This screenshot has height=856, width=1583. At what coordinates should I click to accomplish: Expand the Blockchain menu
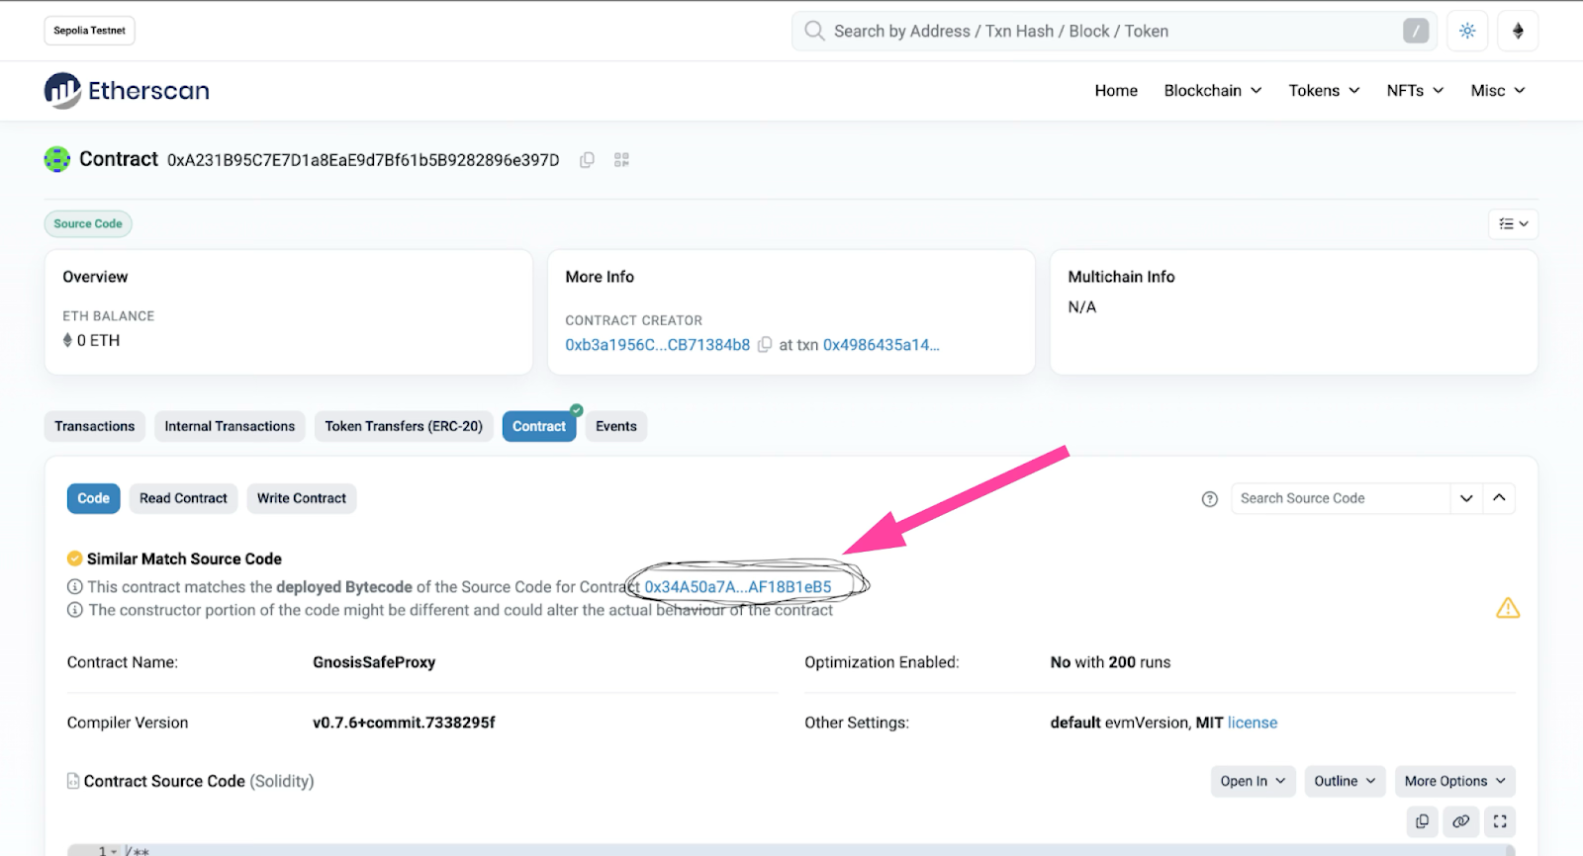[x=1212, y=91]
